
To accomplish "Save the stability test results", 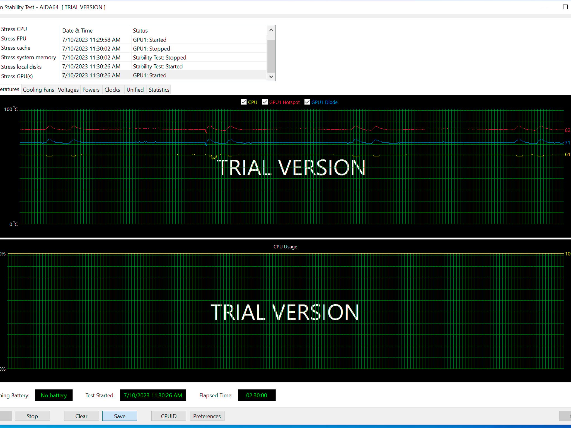I will tap(120, 416).
